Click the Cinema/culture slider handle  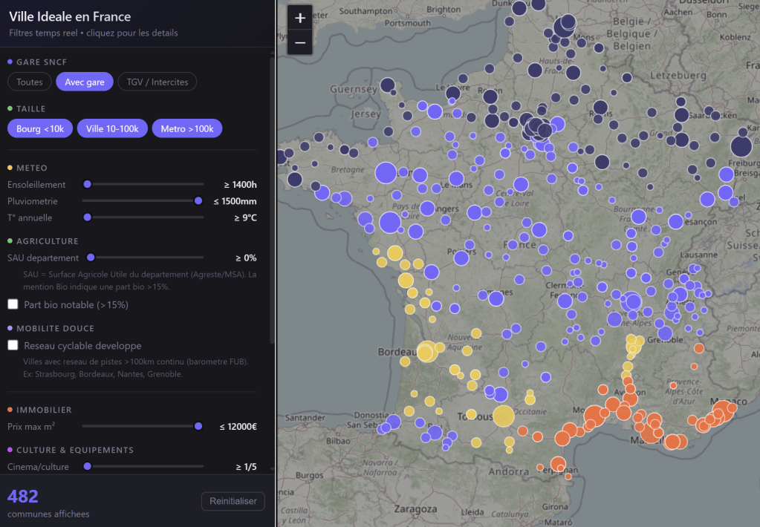(x=88, y=466)
